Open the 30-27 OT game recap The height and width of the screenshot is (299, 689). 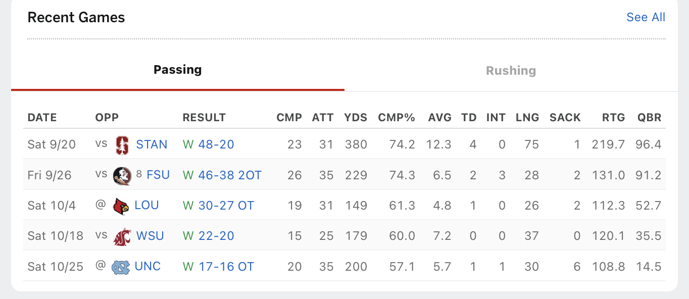(226, 206)
